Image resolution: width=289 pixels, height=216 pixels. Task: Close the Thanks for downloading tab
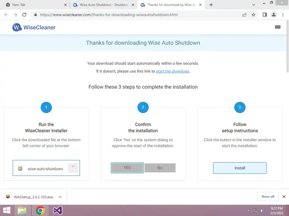[200, 5]
